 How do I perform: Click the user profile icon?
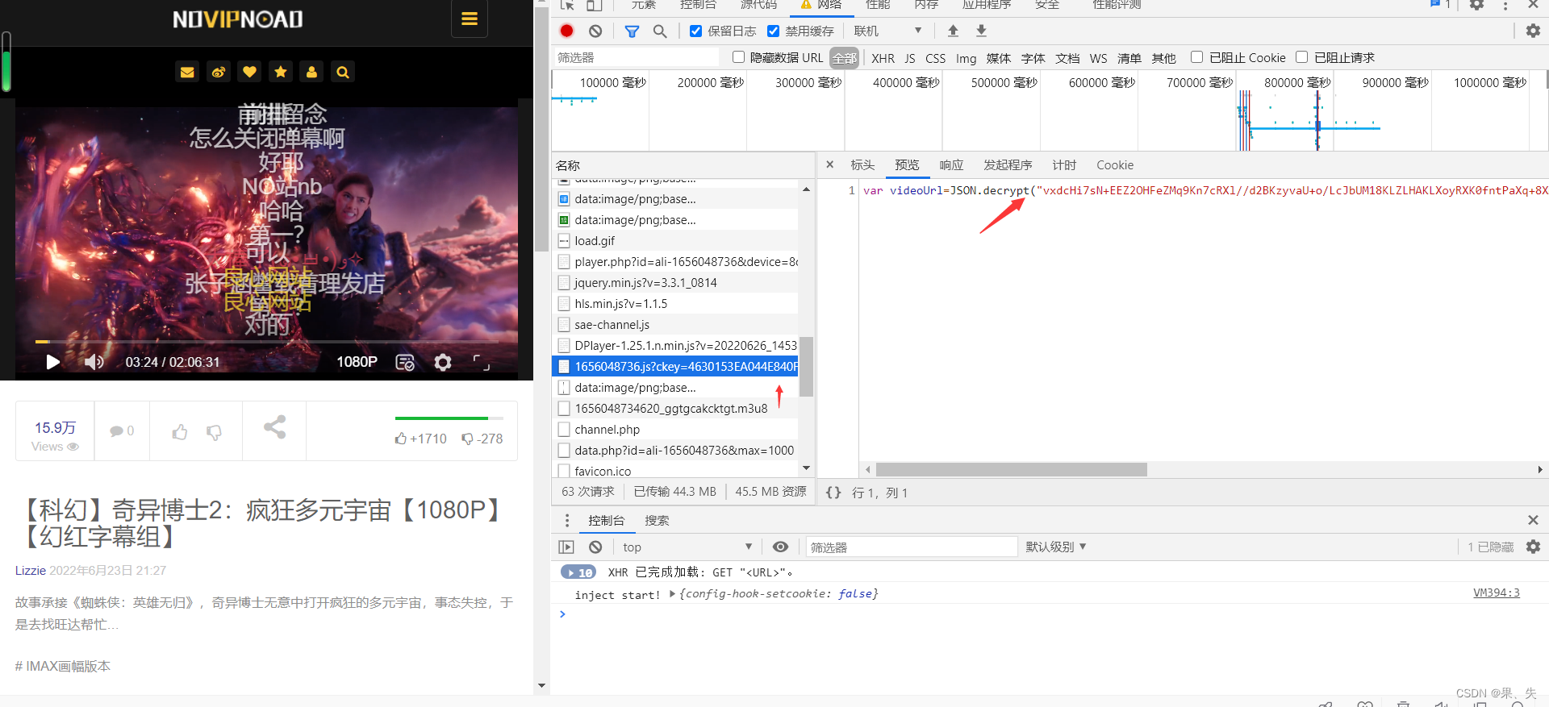[x=311, y=72]
